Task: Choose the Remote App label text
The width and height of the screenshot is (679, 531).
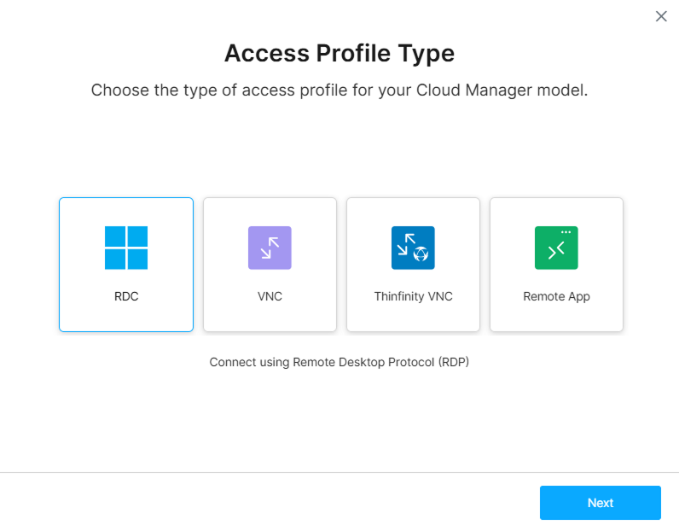Action: [x=556, y=297]
